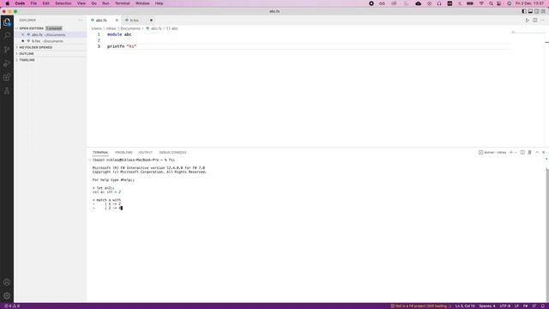Open the Wi-Fi status menu icon
Image resolution: width=549 pixels, height=309 pixels.
tap(481, 3)
